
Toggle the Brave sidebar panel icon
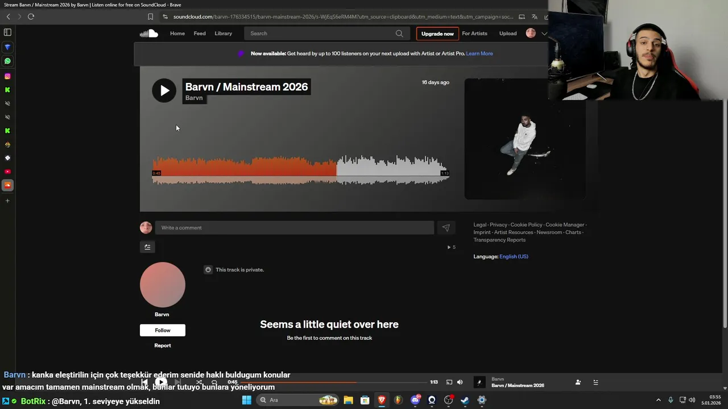[x=7, y=32]
